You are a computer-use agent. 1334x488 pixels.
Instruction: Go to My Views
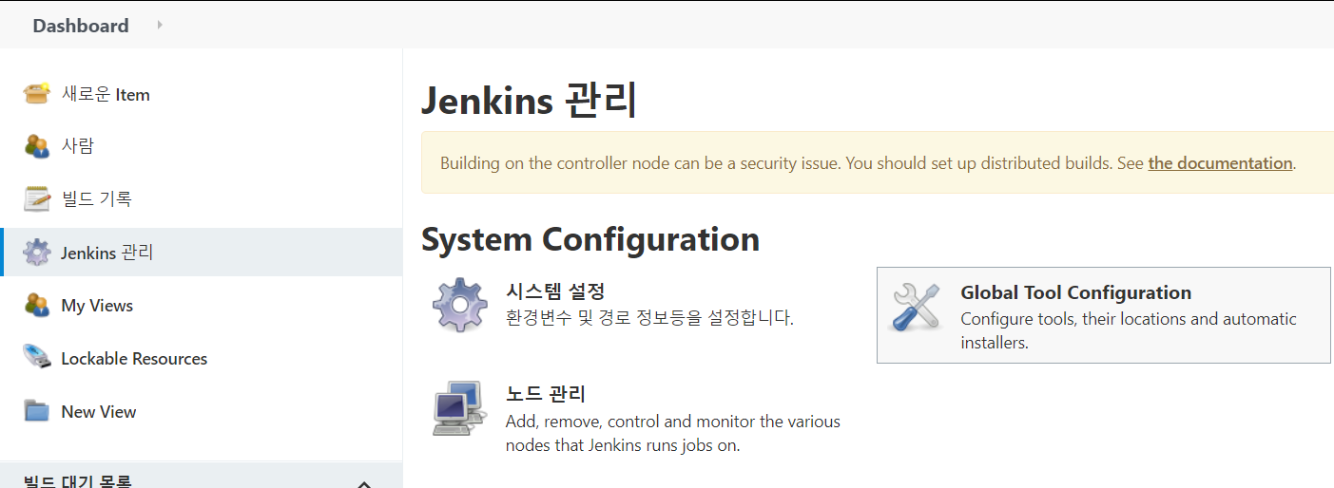[97, 306]
